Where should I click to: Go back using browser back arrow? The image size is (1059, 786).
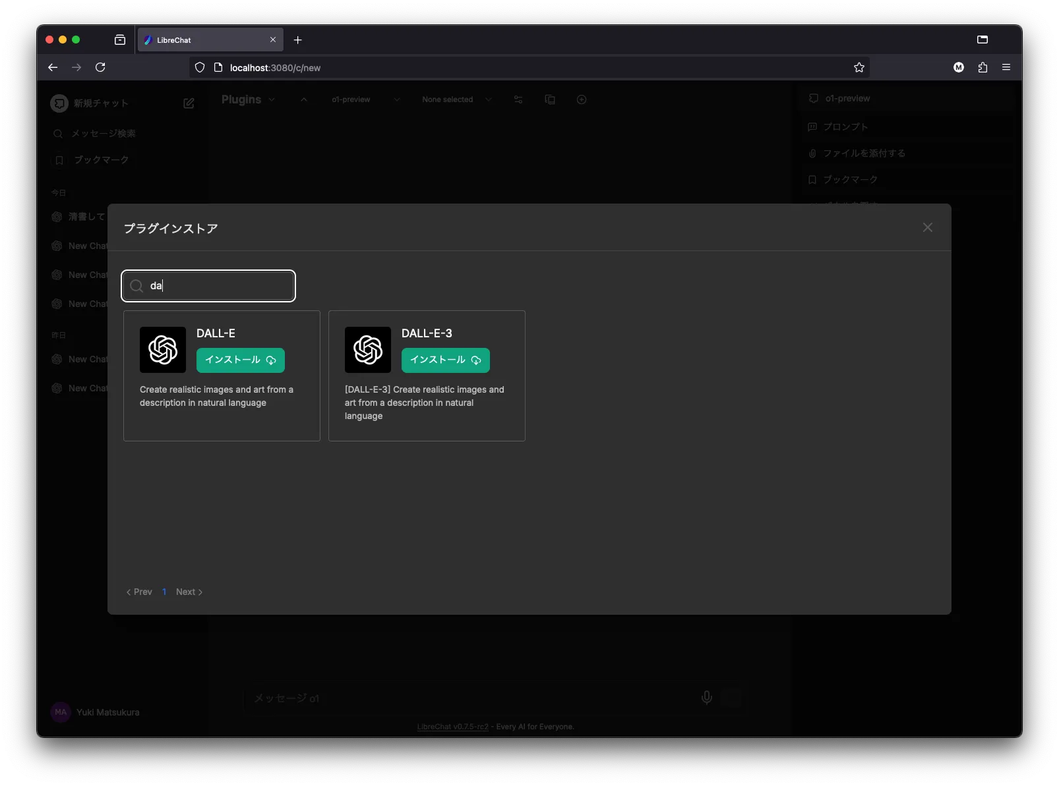pyautogui.click(x=53, y=67)
